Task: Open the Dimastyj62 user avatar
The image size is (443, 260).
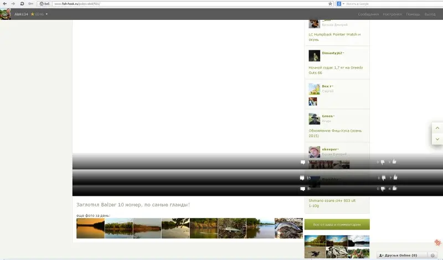Action: (314, 56)
